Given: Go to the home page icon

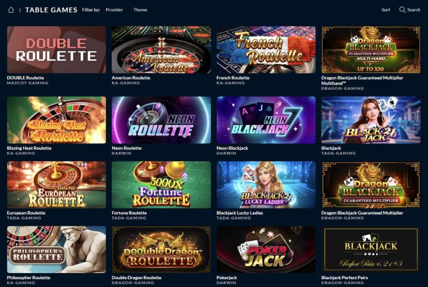Looking at the screenshot, I should [x=11, y=10].
